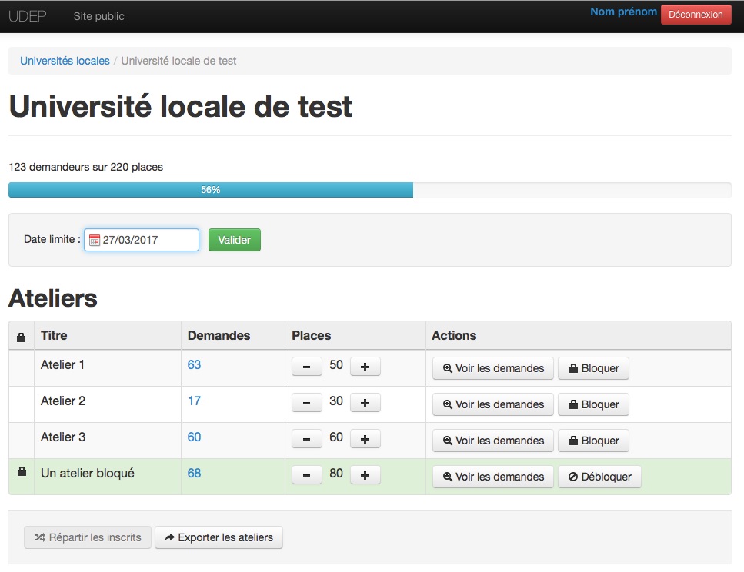Export workshops with Exporter les ateliers
The image size is (744, 572).
click(x=219, y=537)
